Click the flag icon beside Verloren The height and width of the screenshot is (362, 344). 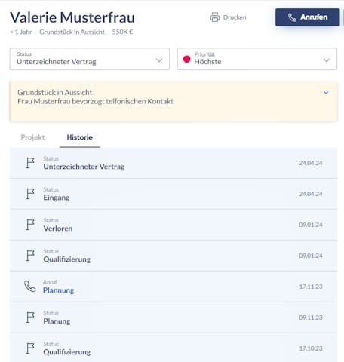pos(30,225)
